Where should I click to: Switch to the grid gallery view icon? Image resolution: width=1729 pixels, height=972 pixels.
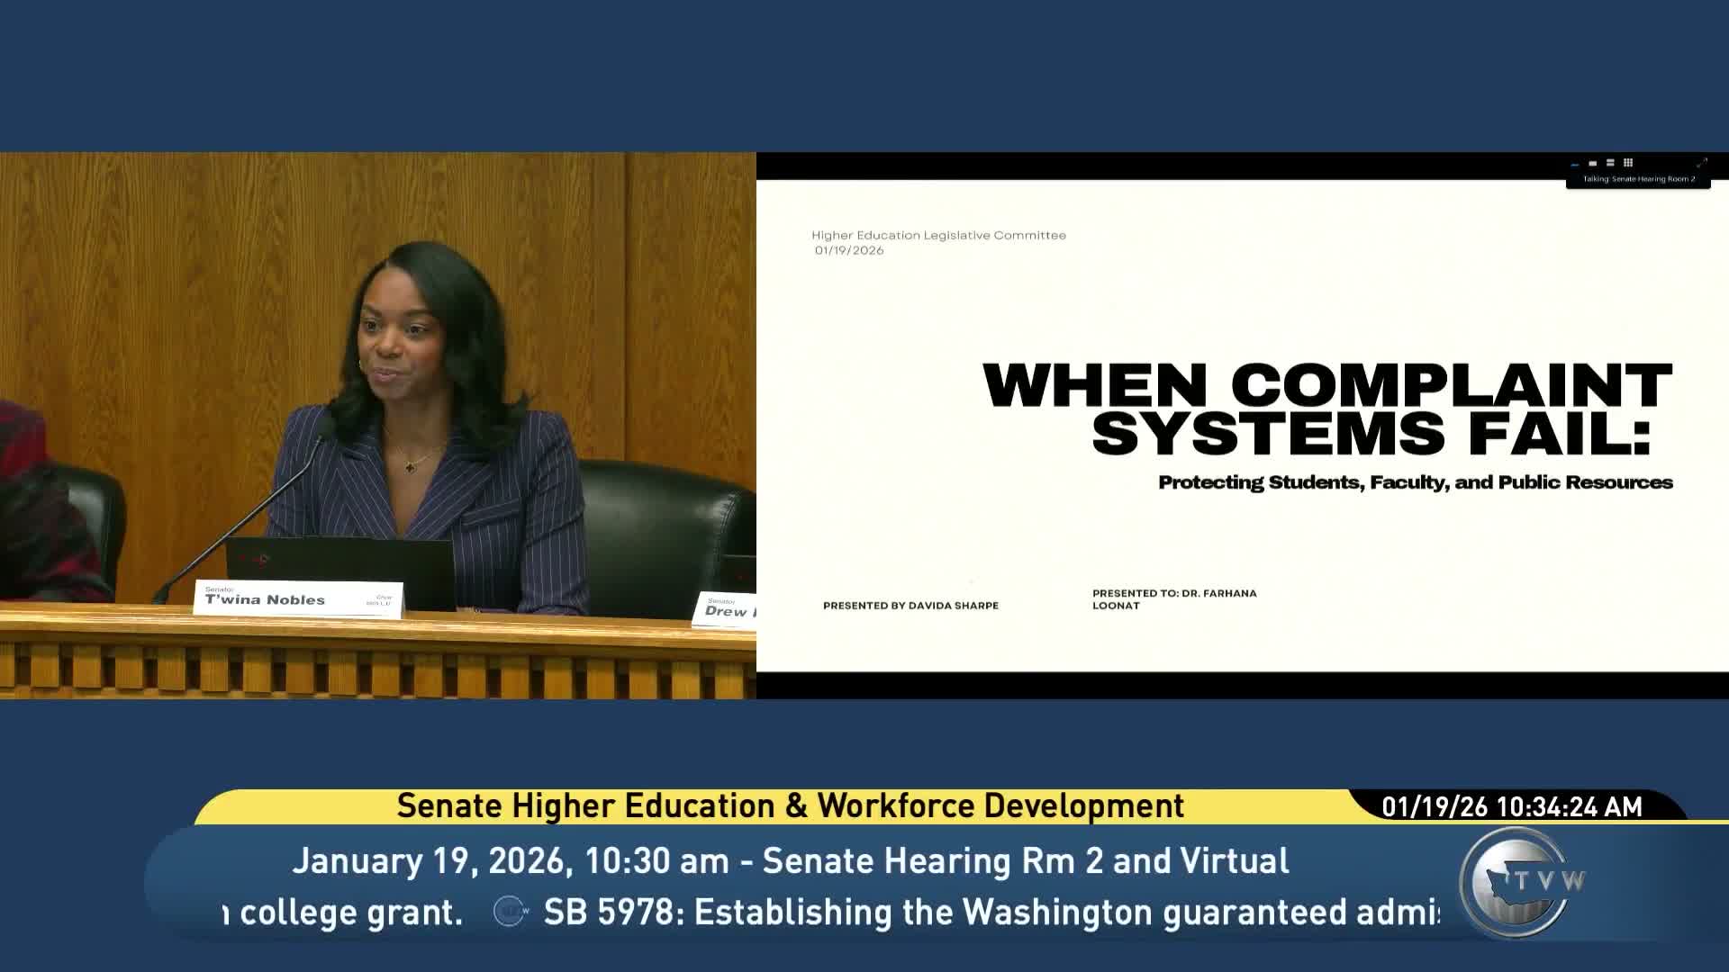(1628, 163)
